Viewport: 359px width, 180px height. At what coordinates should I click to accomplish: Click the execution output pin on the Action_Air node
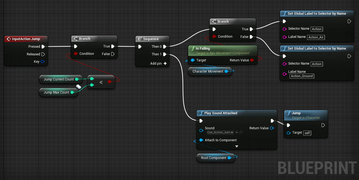349,21
